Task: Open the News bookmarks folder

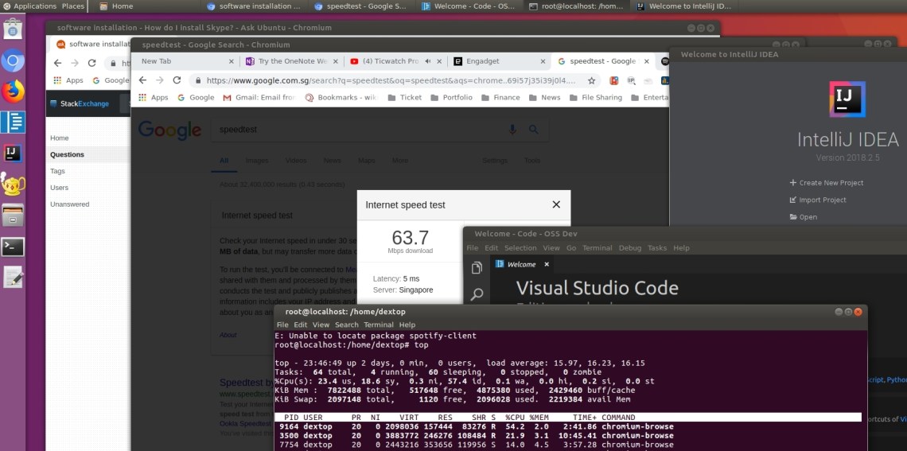Action: pos(544,98)
